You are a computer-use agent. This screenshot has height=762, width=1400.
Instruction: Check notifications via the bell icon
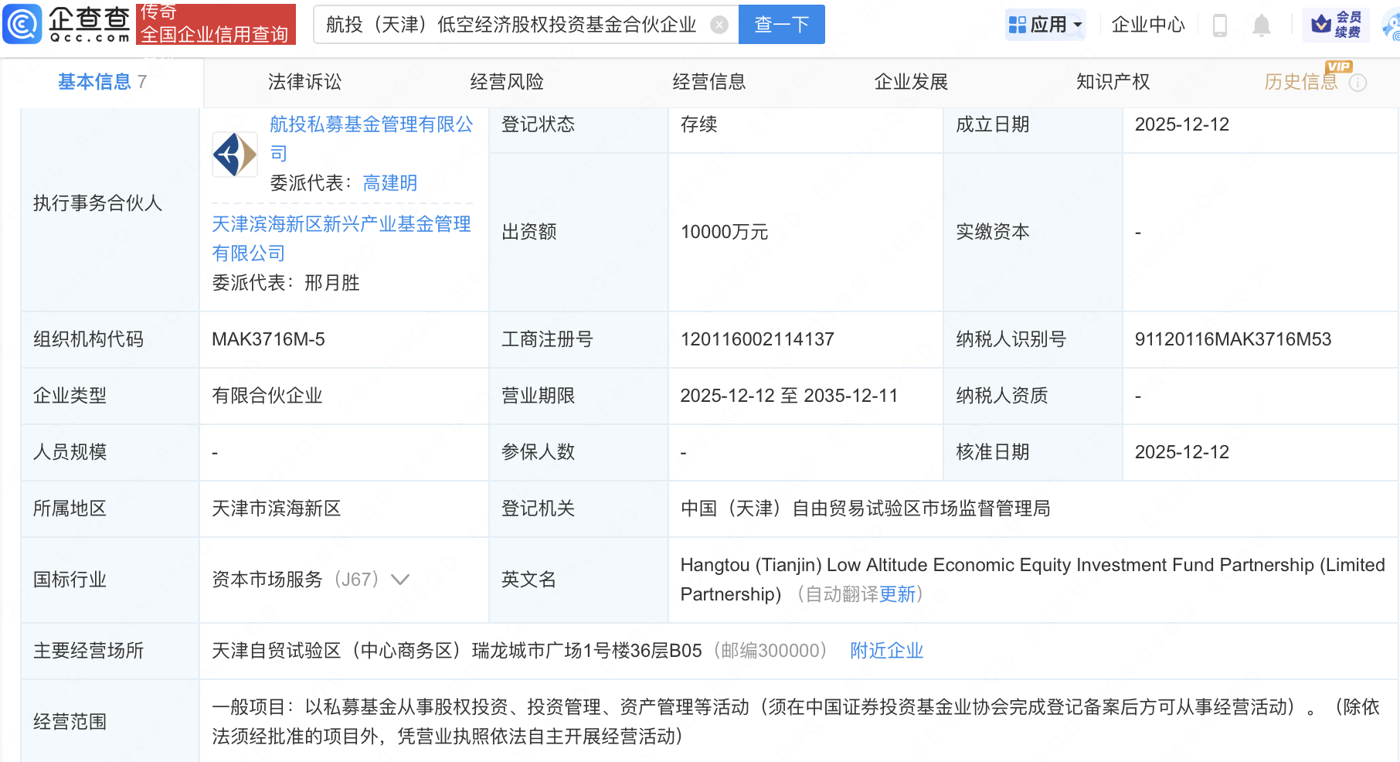(x=1262, y=24)
